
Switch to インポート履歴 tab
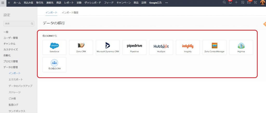(70, 13)
